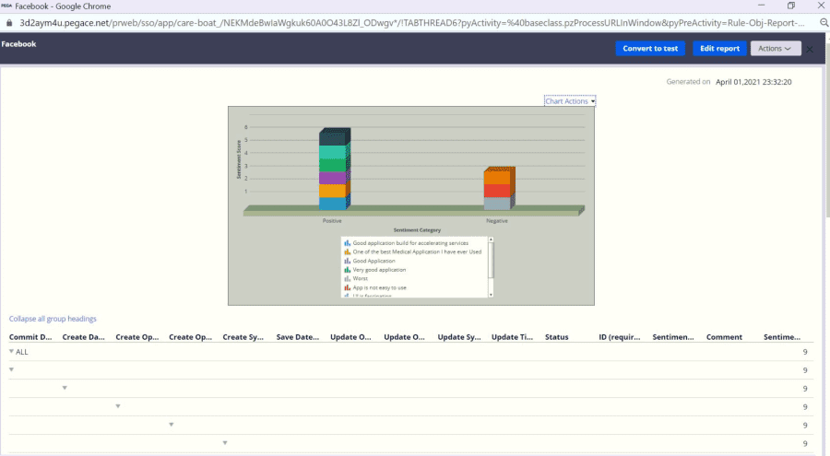Restore down the Chrome window
This screenshot has height=456, width=830.
click(x=791, y=6)
